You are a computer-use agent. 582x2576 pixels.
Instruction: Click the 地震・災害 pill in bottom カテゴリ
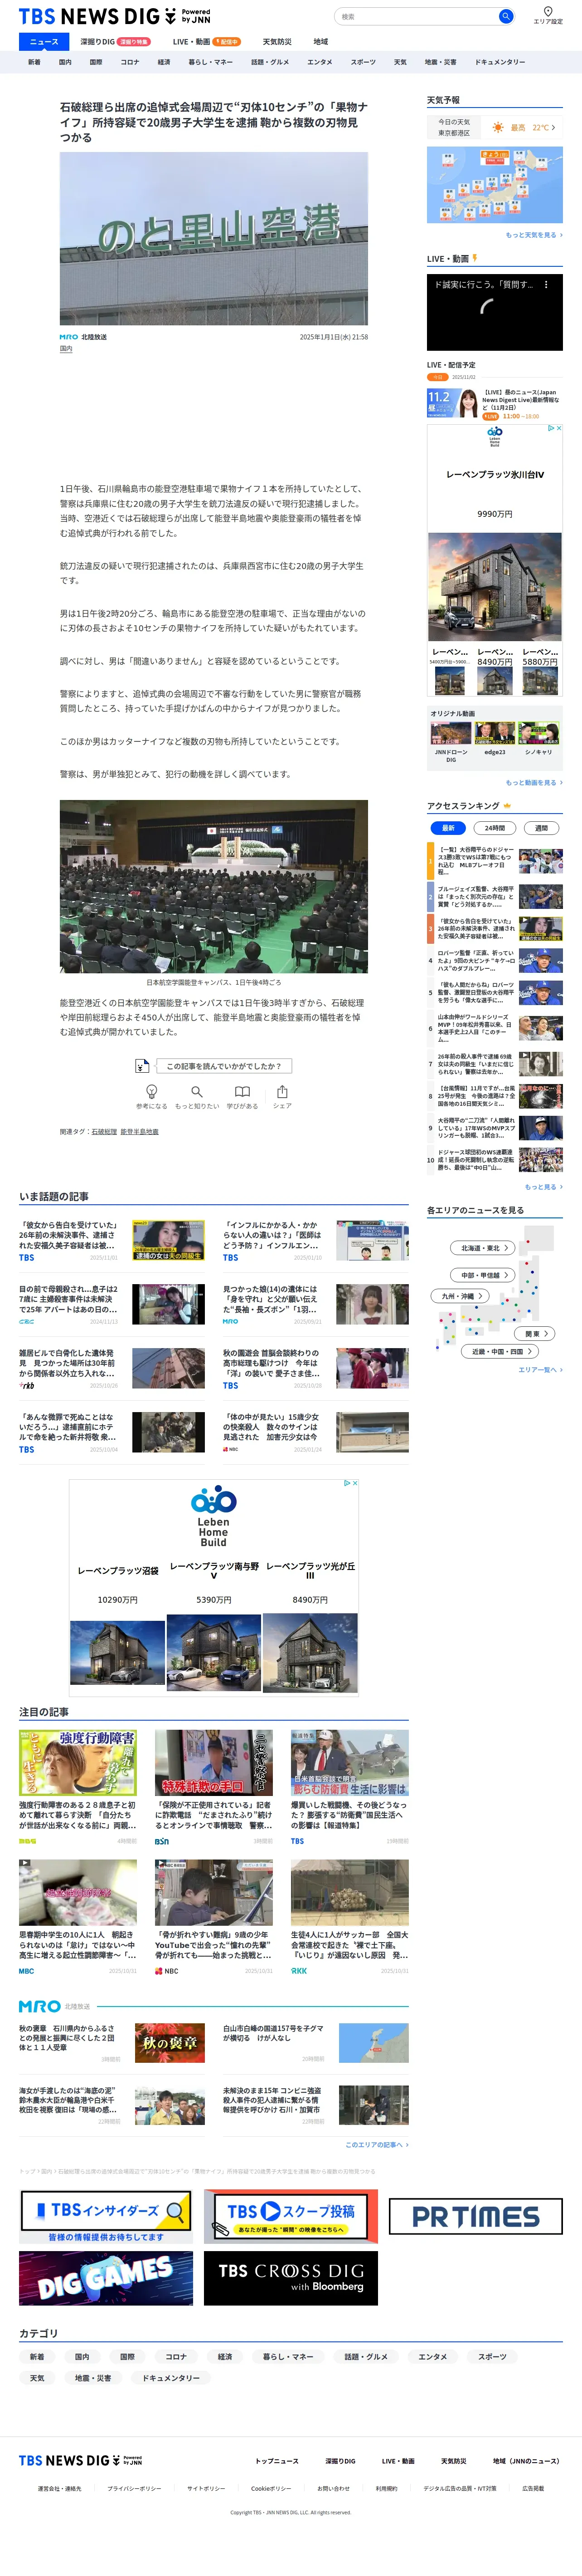click(x=93, y=2378)
